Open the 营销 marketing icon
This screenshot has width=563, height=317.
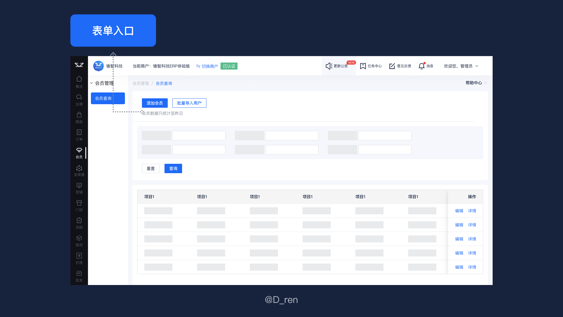(79, 186)
